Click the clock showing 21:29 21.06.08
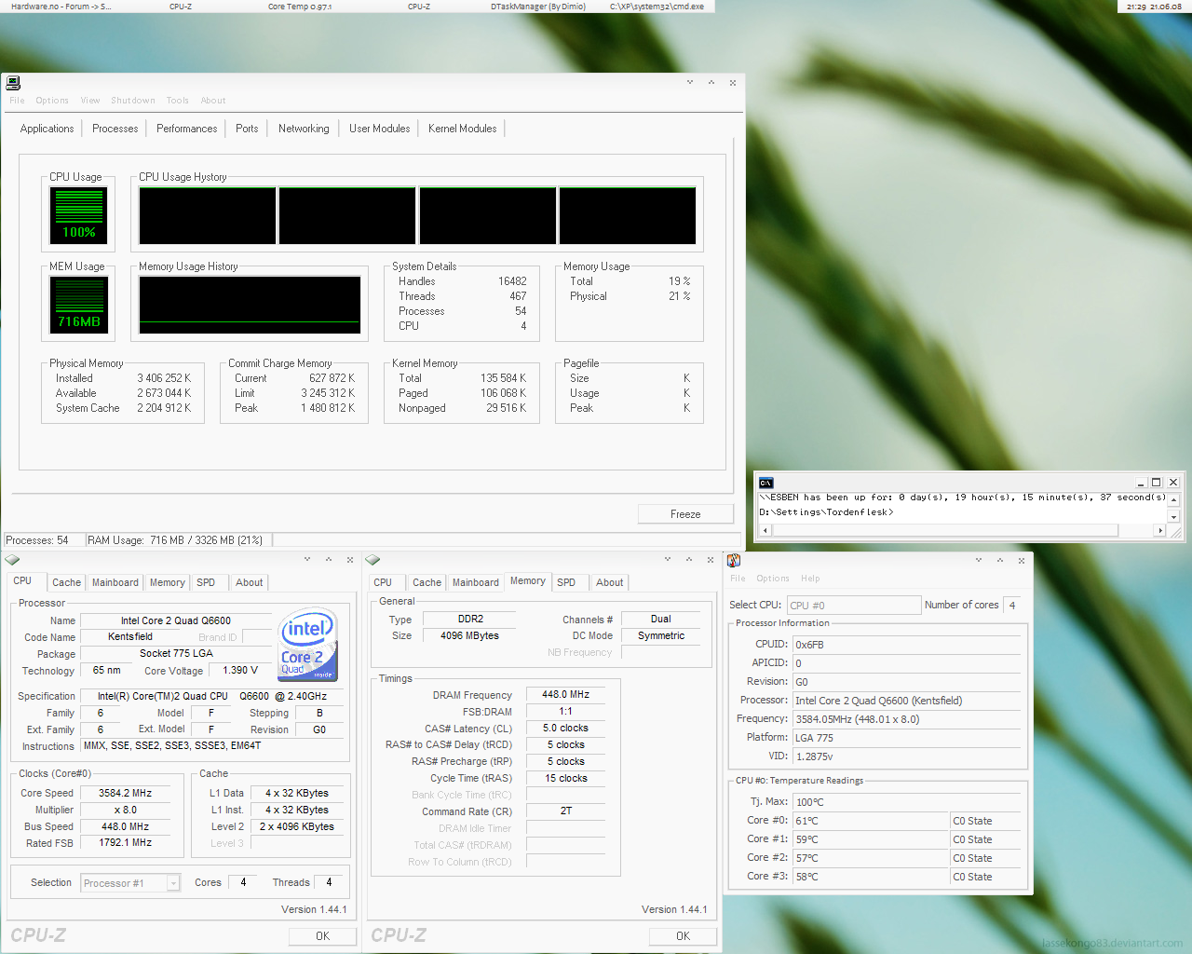Viewport: 1192px width, 954px height. pyautogui.click(x=1154, y=7)
